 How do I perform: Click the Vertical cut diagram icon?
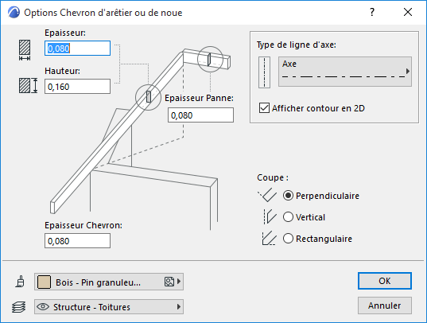tap(270, 216)
